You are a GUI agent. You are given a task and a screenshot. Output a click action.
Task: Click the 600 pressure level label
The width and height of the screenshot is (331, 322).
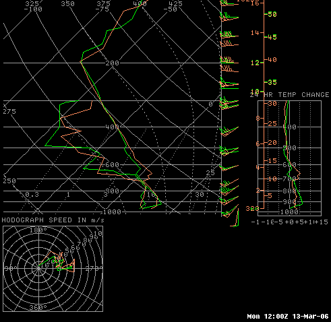pos(112,165)
